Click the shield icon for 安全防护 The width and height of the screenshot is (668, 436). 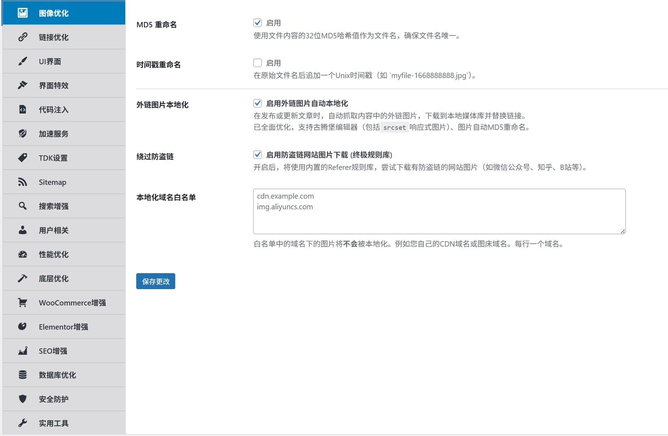point(23,399)
